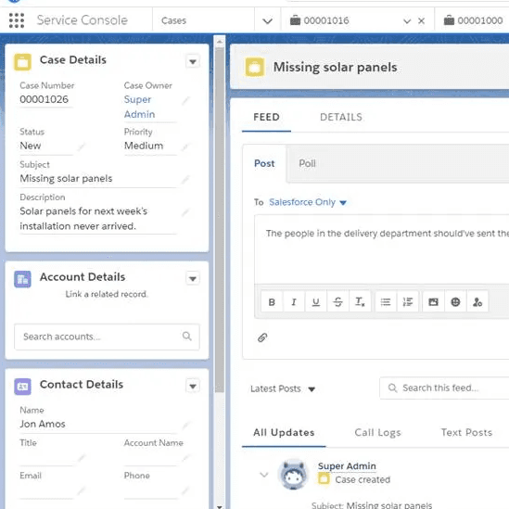The image size is (509, 509).
Task: Click in the Search this feed field
Action: pyautogui.click(x=445, y=388)
